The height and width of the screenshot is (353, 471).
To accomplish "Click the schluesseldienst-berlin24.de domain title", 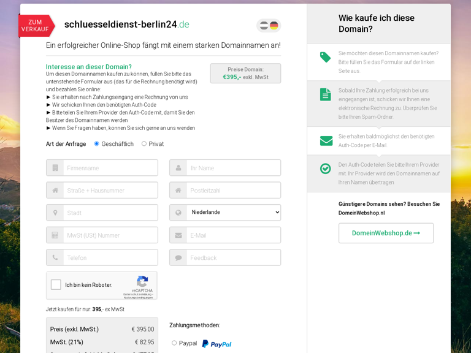I will (126, 25).
